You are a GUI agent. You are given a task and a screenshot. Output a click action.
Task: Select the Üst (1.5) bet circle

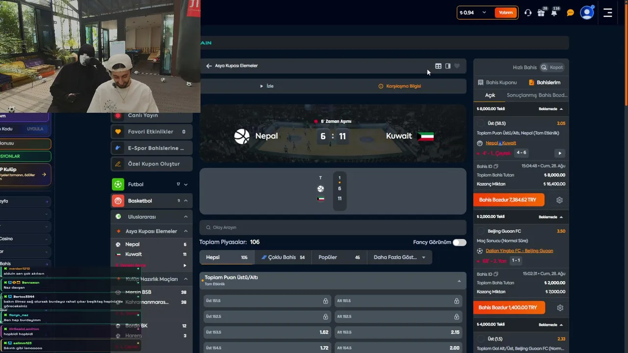pos(481,339)
